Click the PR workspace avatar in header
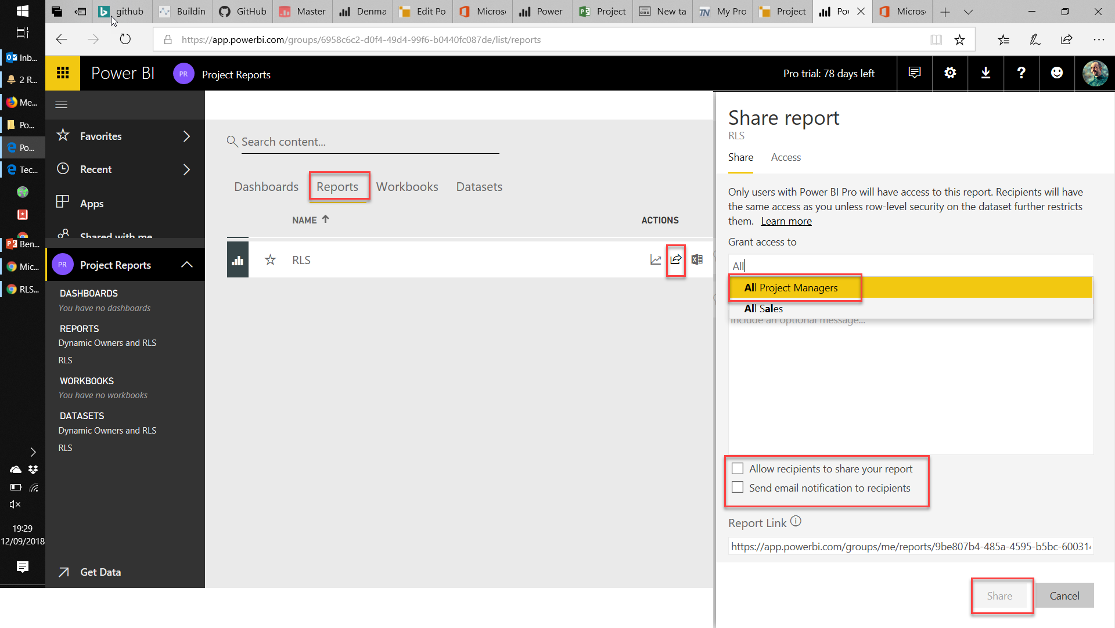This screenshot has width=1115, height=628. point(184,74)
